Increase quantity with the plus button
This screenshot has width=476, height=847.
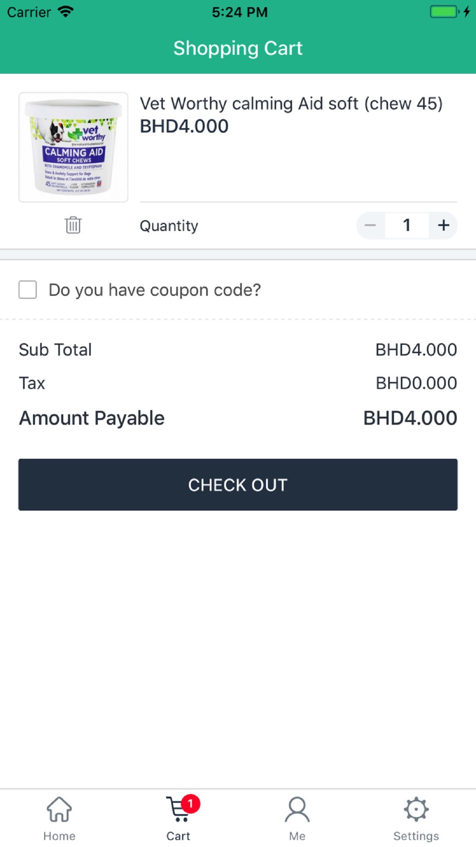[x=444, y=225]
